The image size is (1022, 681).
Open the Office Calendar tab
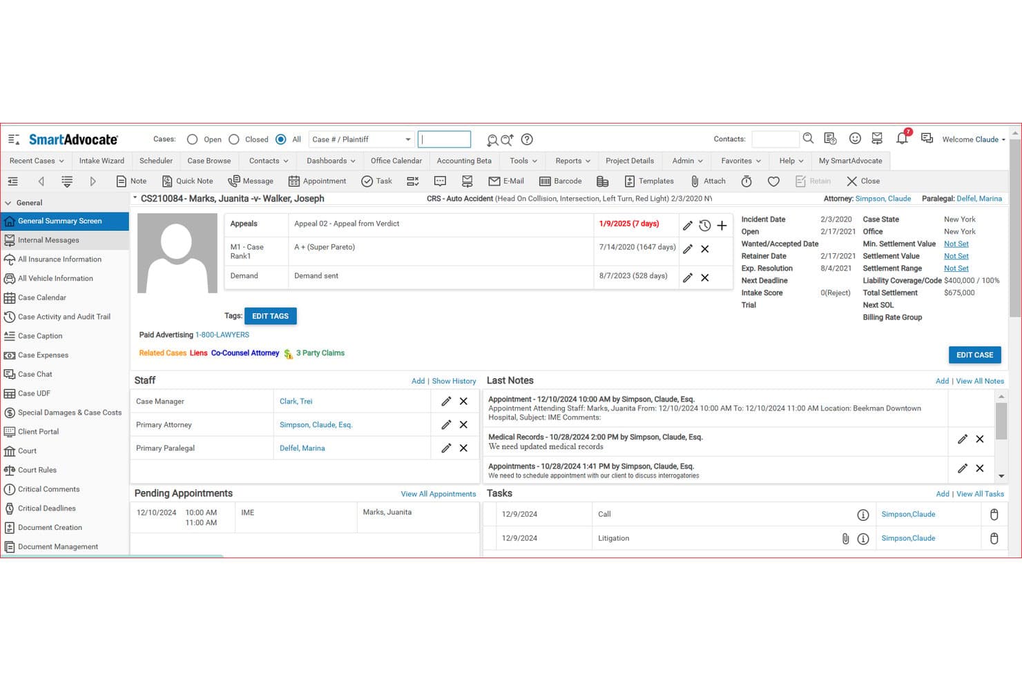(396, 161)
